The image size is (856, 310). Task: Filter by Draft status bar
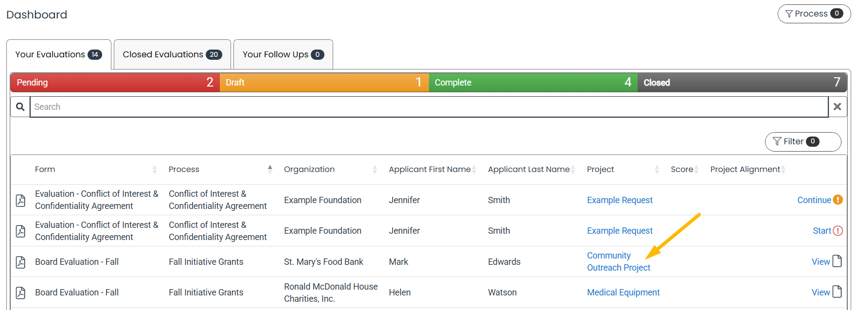(324, 83)
